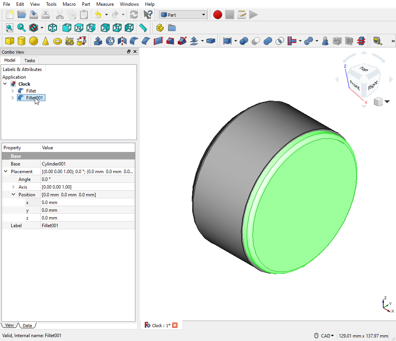Screen dimensions: 396x341
Task: Switch to the Tasks tab
Action: [29, 61]
